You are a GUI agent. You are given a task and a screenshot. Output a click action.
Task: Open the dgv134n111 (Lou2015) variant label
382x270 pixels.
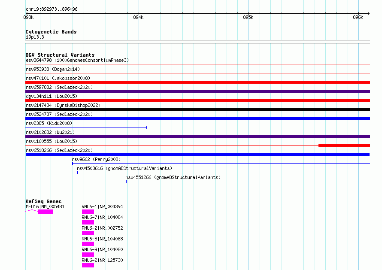pos(52,96)
